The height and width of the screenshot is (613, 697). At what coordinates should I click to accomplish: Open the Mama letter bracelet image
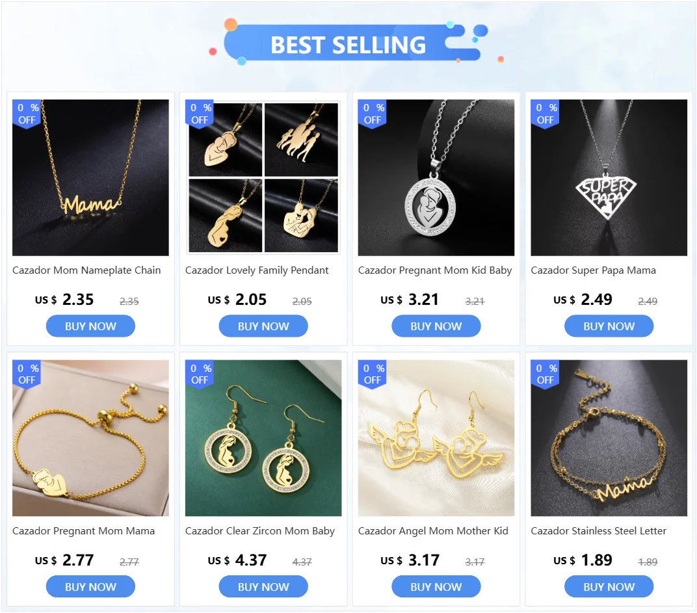(609, 438)
